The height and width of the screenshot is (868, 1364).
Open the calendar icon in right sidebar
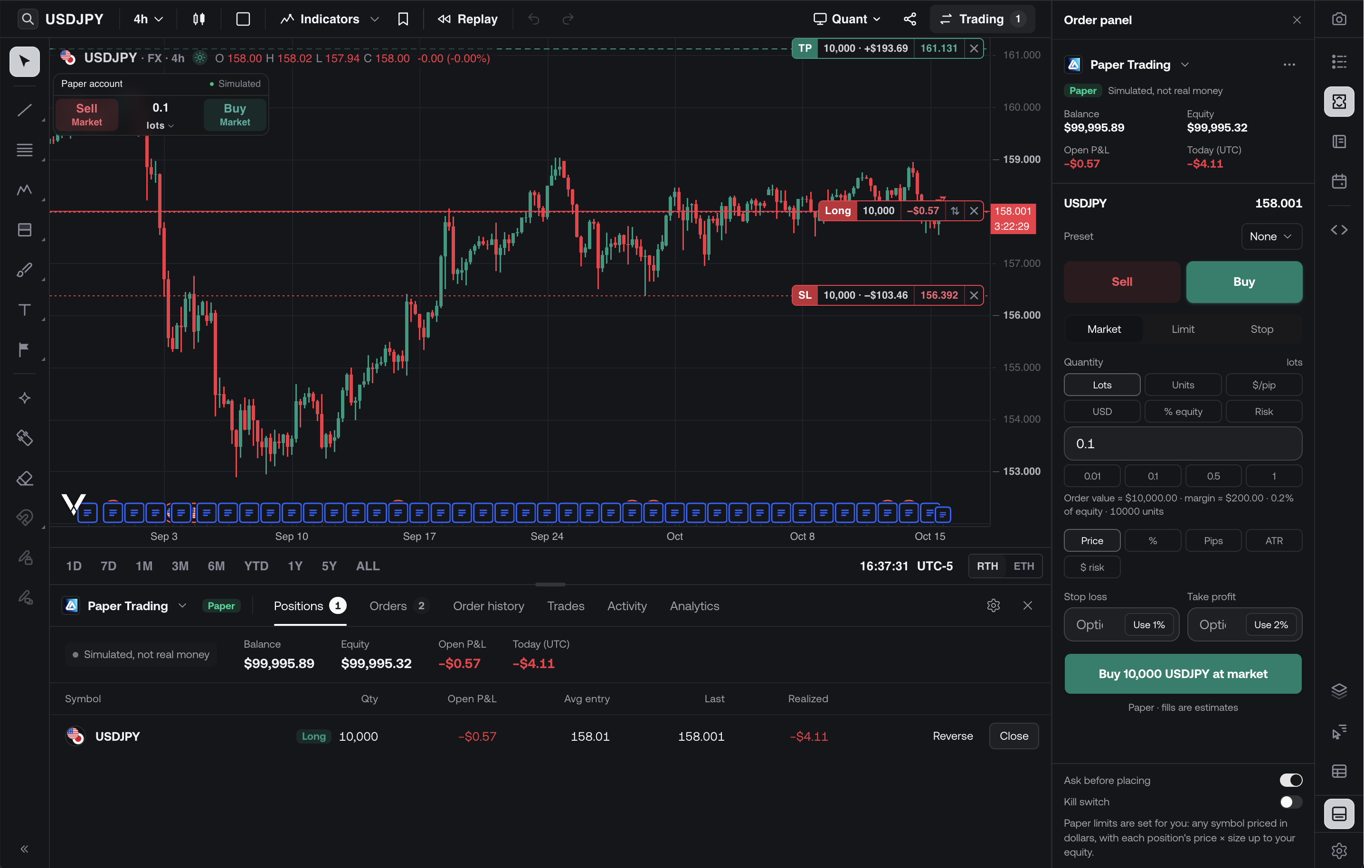pos(1339,181)
